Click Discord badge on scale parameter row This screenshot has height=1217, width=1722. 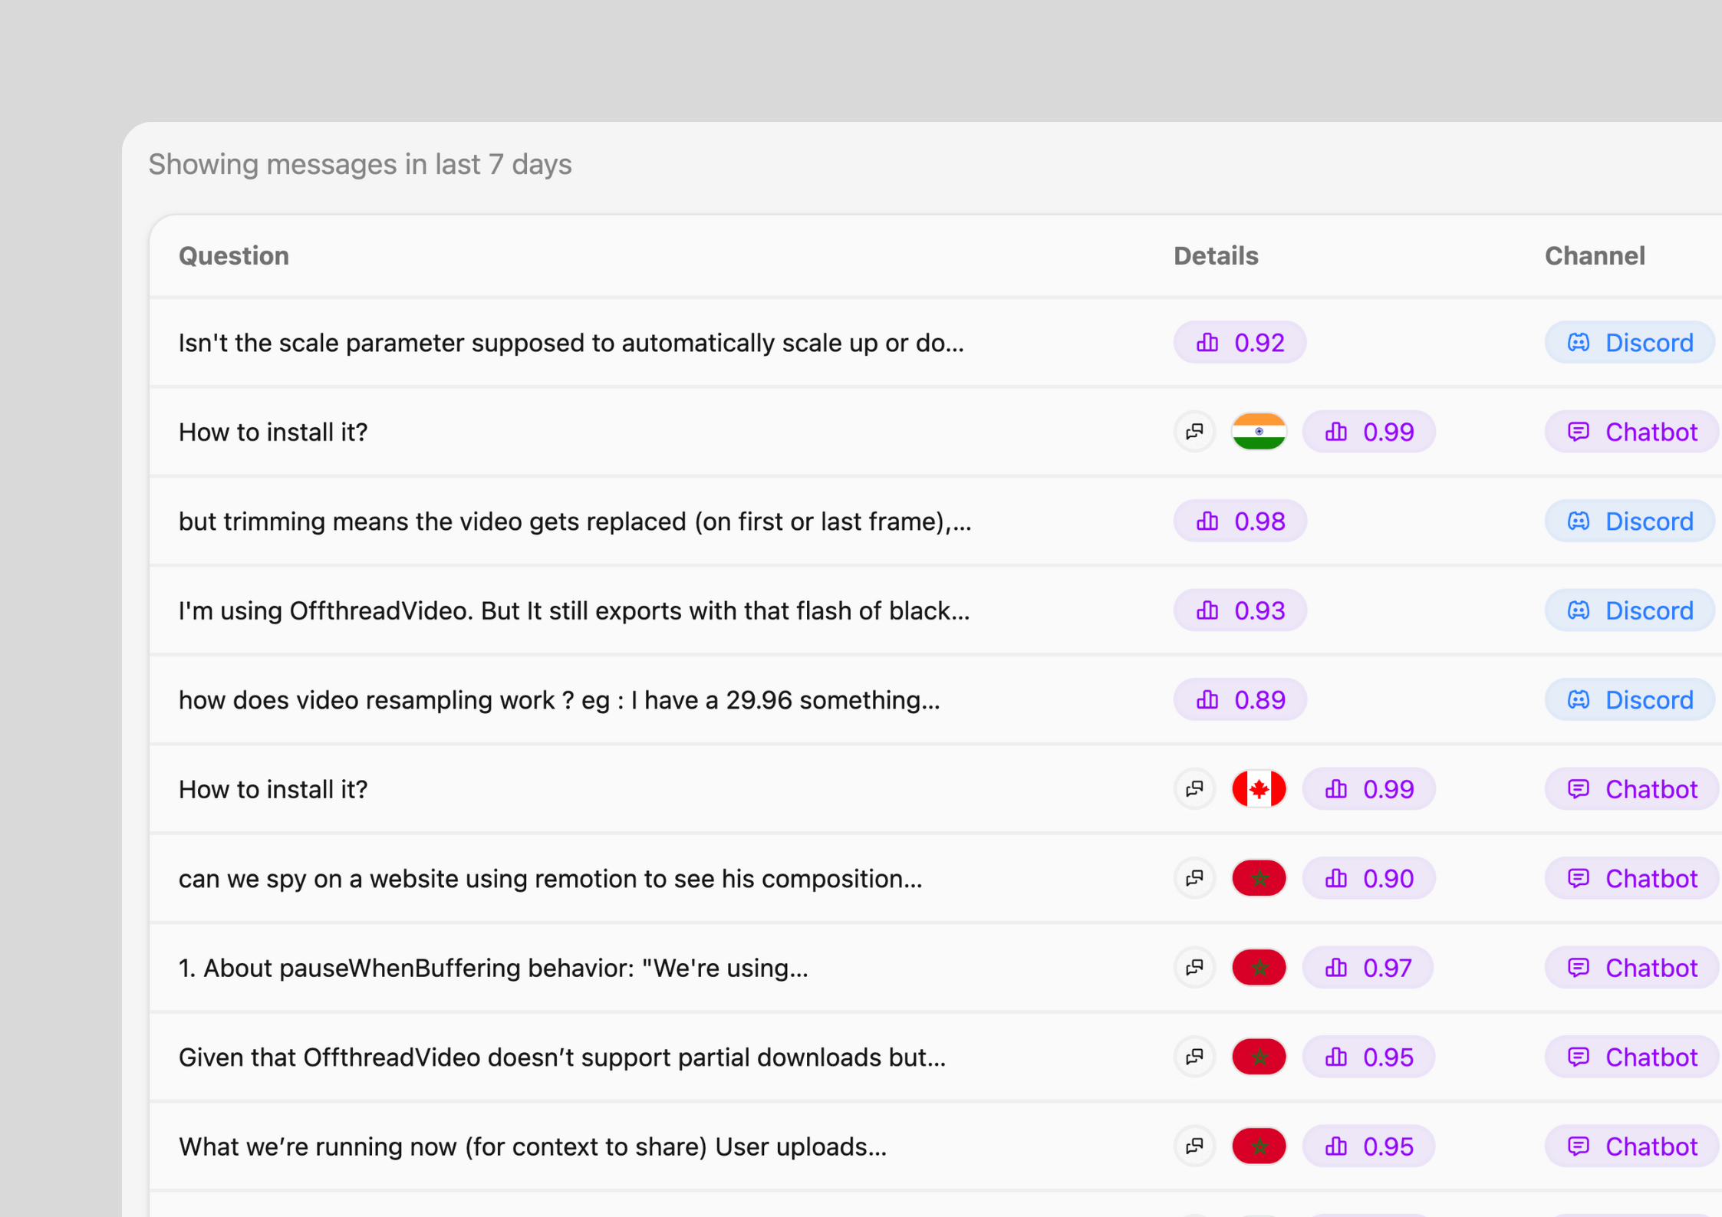pyautogui.click(x=1629, y=343)
